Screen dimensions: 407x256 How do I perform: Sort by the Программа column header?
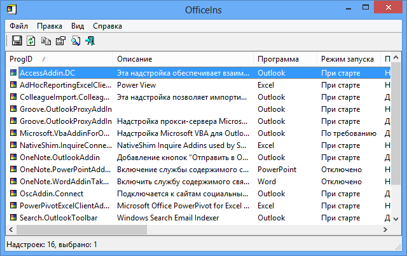click(x=286, y=59)
